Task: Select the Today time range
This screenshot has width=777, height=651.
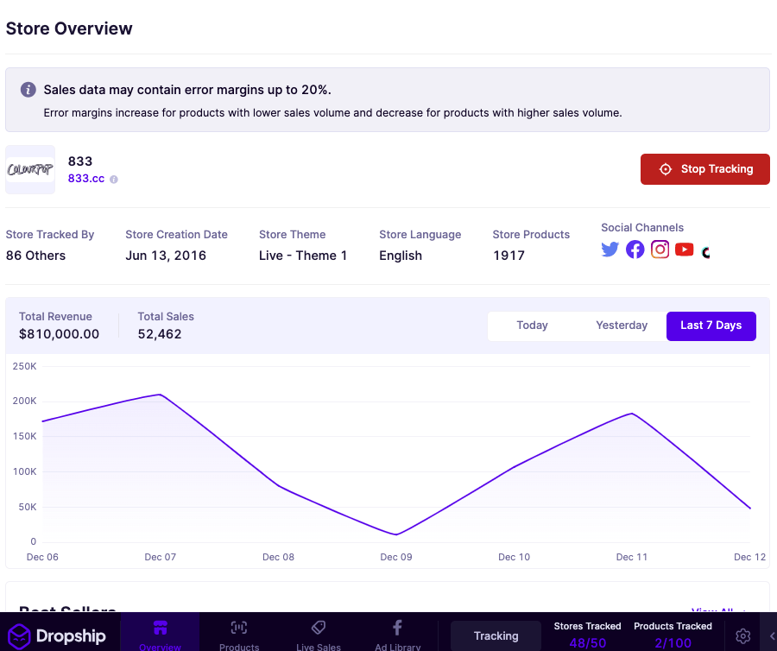Action: (532, 325)
